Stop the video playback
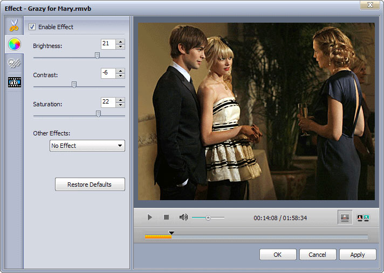 [166, 217]
